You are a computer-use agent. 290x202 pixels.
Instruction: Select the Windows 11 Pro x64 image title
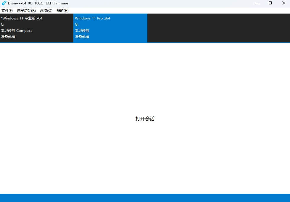coord(92,18)
